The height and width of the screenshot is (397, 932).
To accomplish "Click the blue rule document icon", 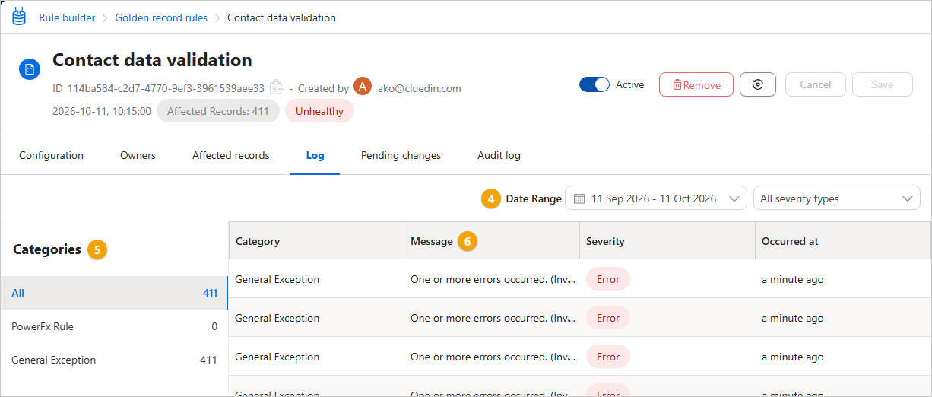I will (x=30, y=69).
